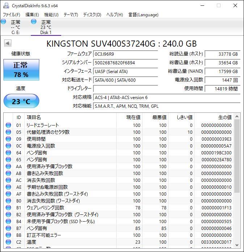Click the total host writes value 35654 GB
The image size is (244, 252).
pos(222,63)
